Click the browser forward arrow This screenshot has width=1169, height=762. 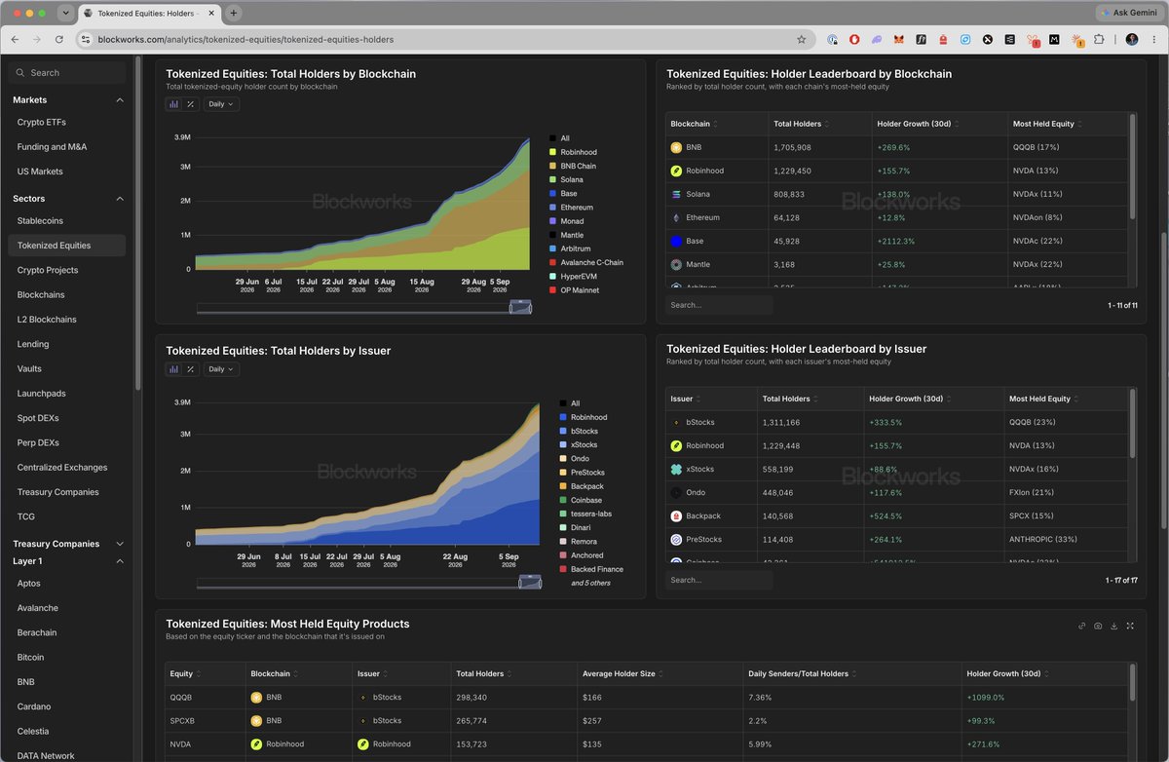(x=37, y=39)
